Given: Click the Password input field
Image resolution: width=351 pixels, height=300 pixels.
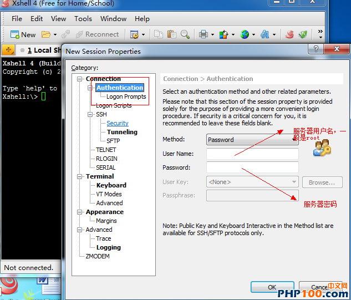Looking at the screenshot, I should point(252,167).
